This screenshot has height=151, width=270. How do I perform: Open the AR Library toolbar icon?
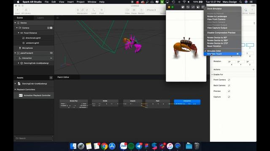[26, 10]
